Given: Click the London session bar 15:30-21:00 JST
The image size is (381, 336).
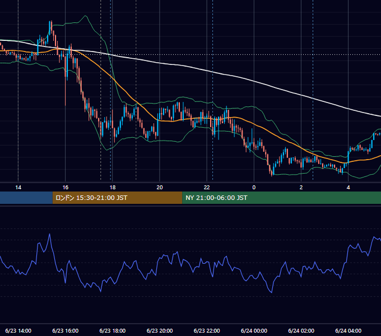Looking at the screenshot, I should coord(117,198).
